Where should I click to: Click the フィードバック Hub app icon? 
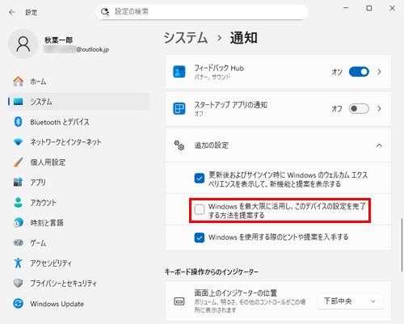(179, 72)
